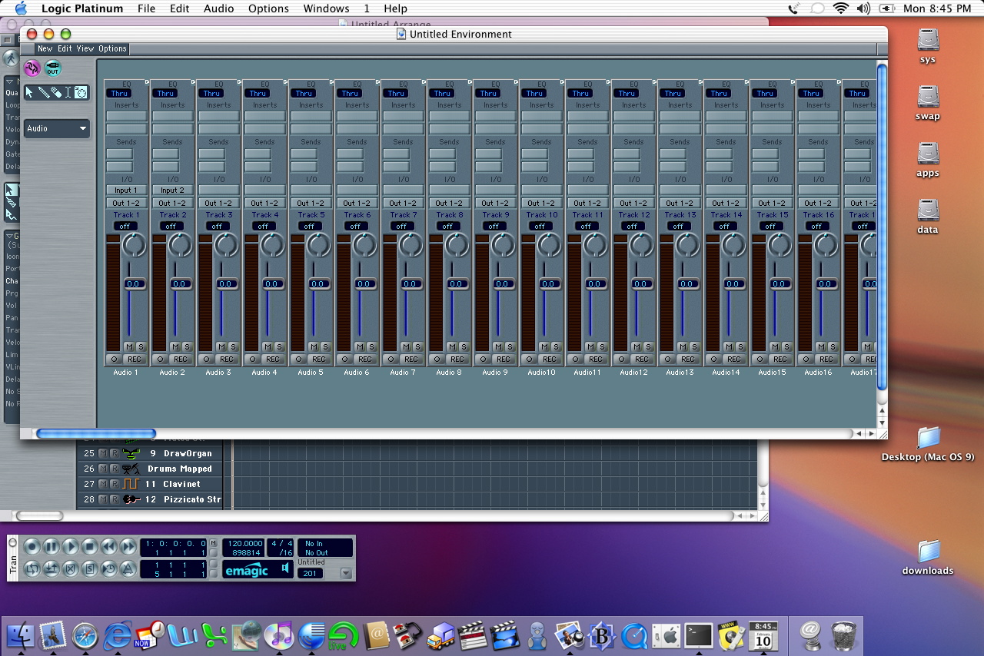Open the Audio layer dropdown
Screen dimensions: 984x656
point(57,129)
